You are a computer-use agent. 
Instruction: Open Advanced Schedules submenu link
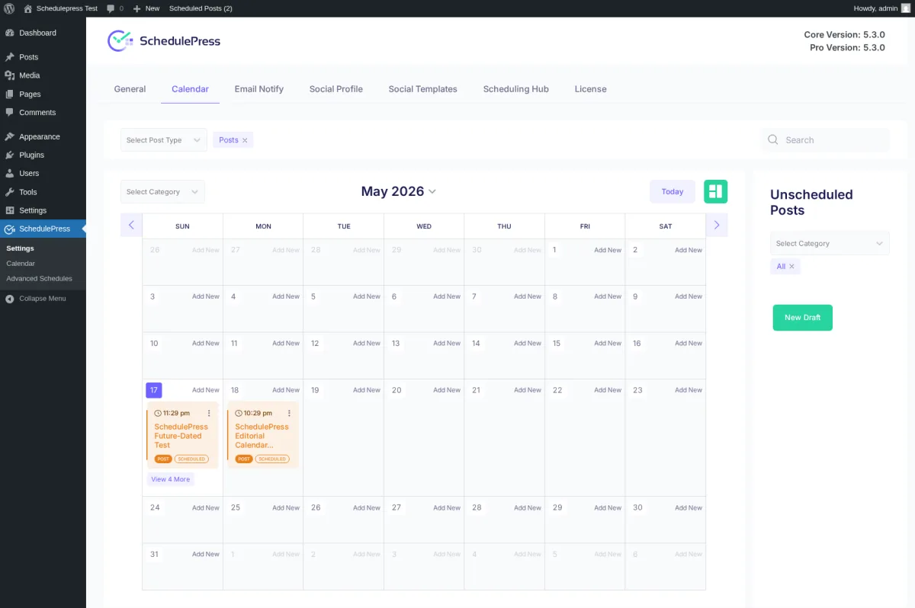click(39, 278)
